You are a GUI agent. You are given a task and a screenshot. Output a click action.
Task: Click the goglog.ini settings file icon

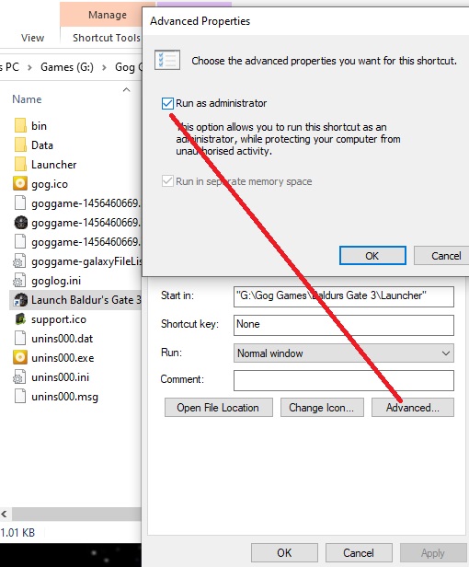20,281
